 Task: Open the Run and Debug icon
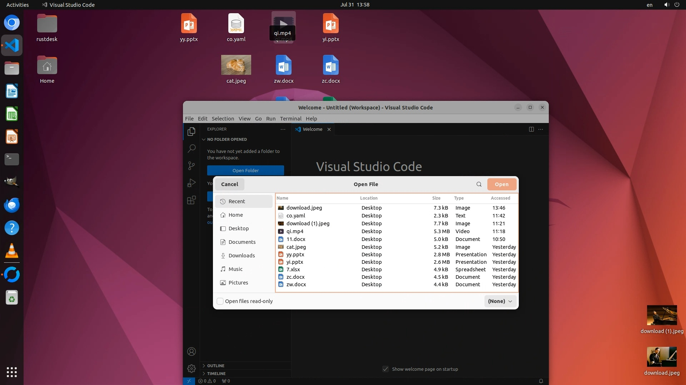(x=192, y=183)
